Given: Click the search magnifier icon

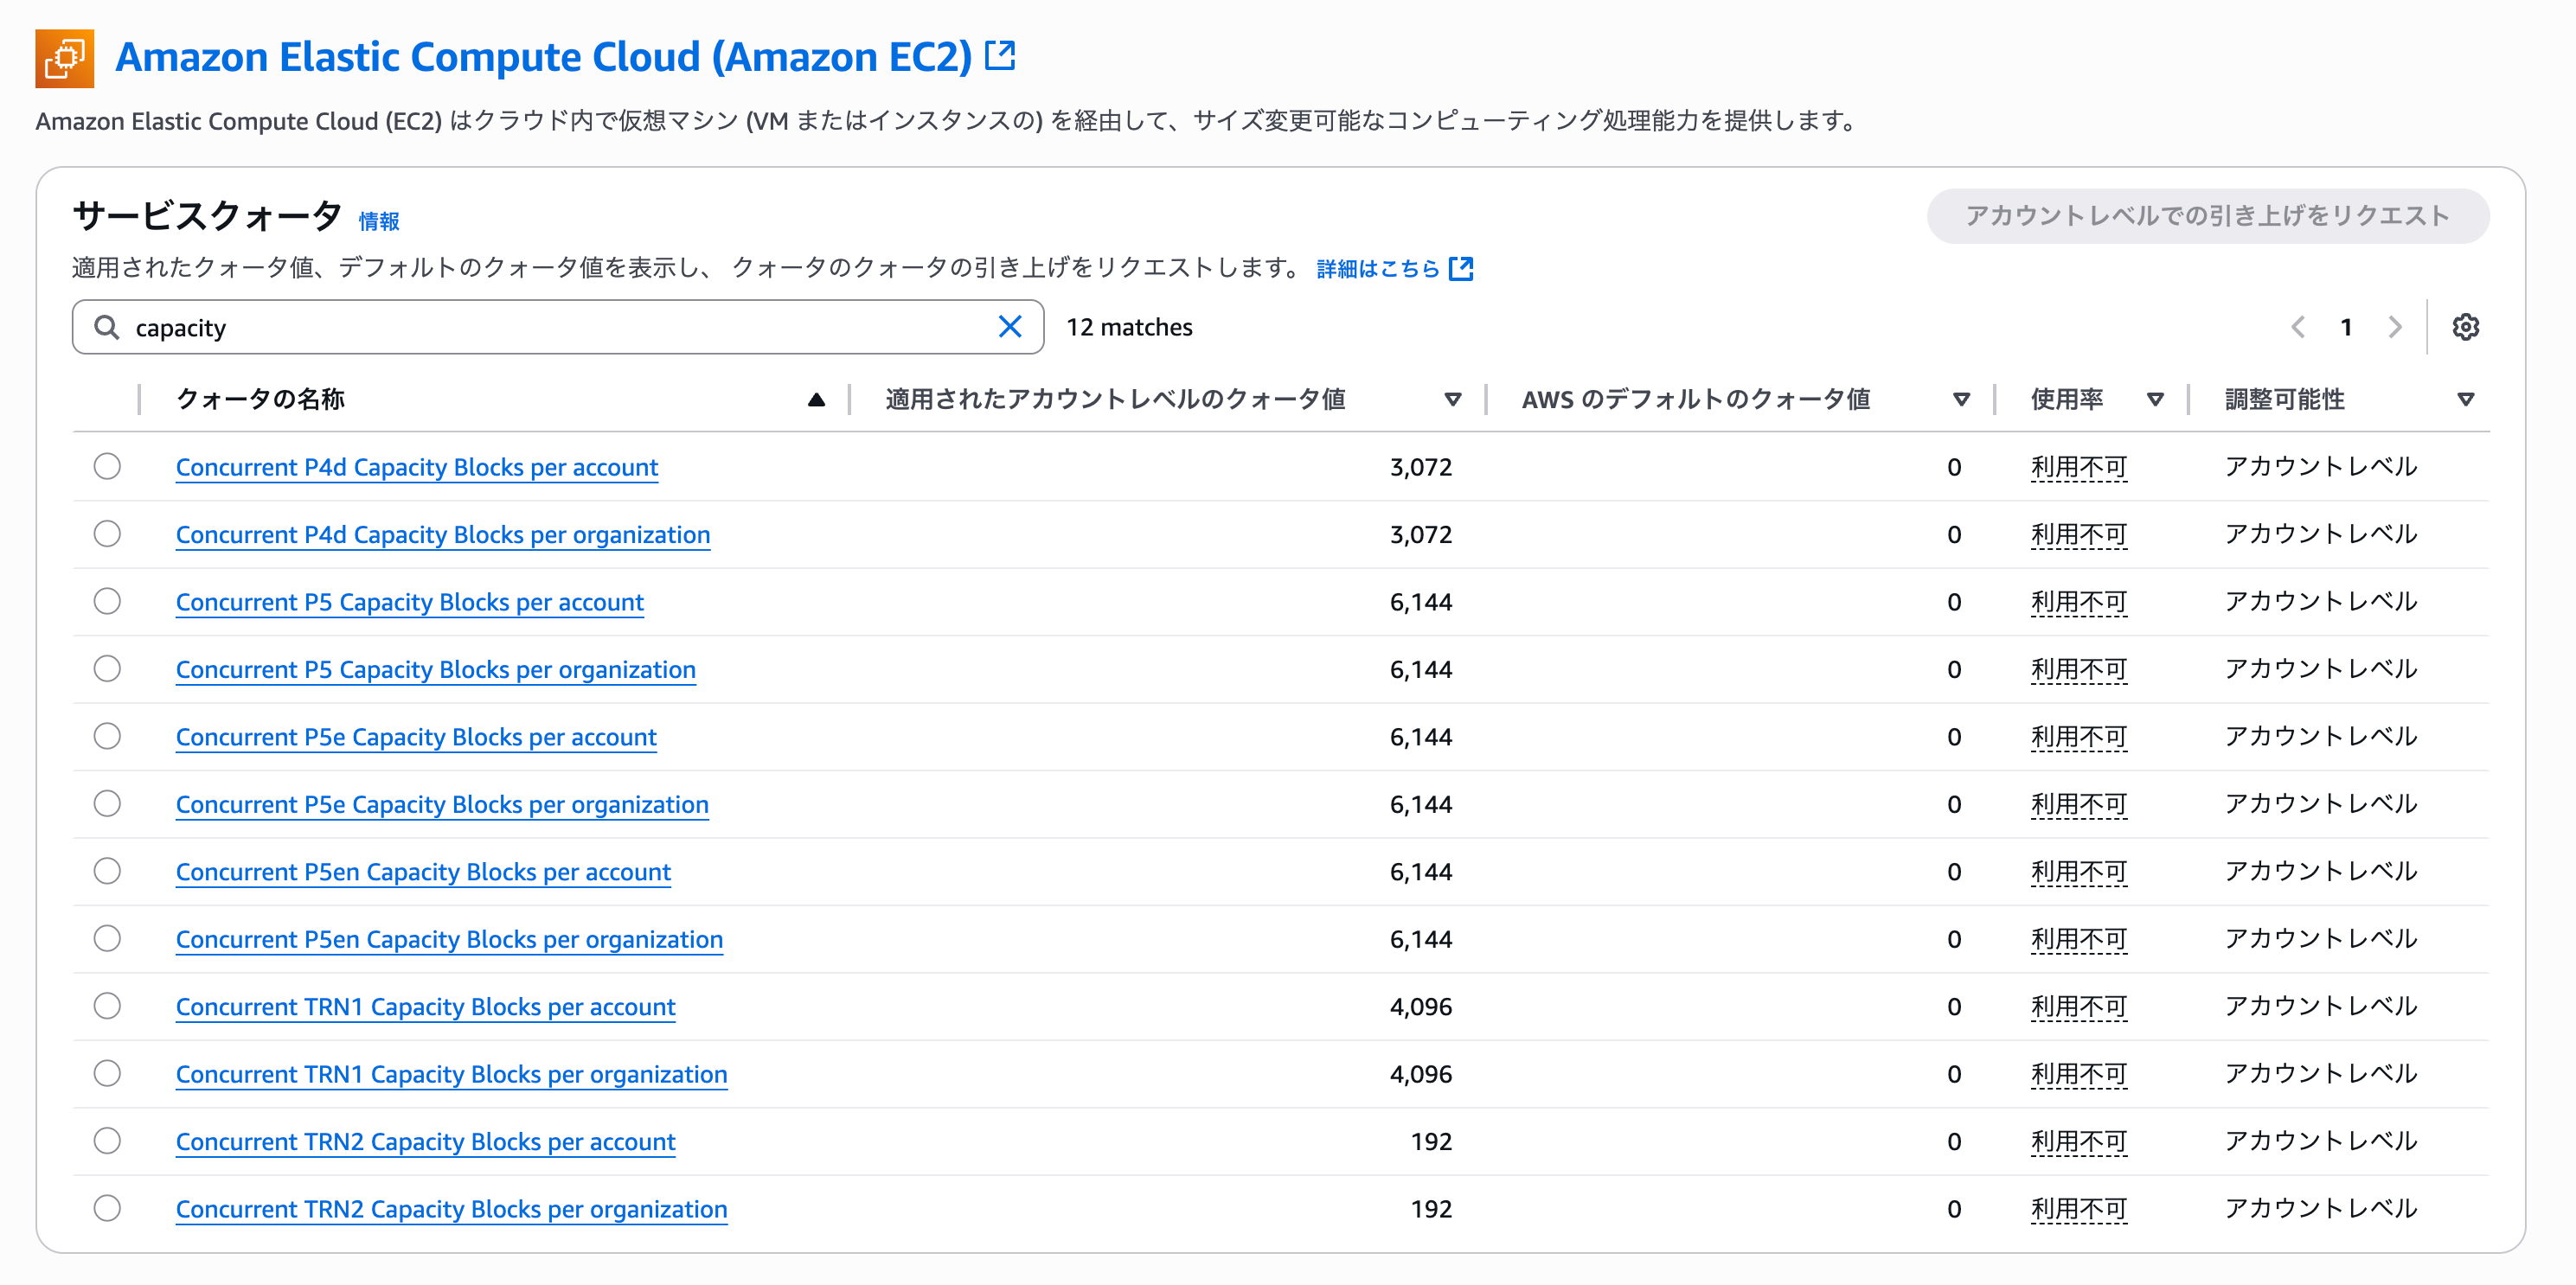Looking at the screenshot, I should 106,327.
